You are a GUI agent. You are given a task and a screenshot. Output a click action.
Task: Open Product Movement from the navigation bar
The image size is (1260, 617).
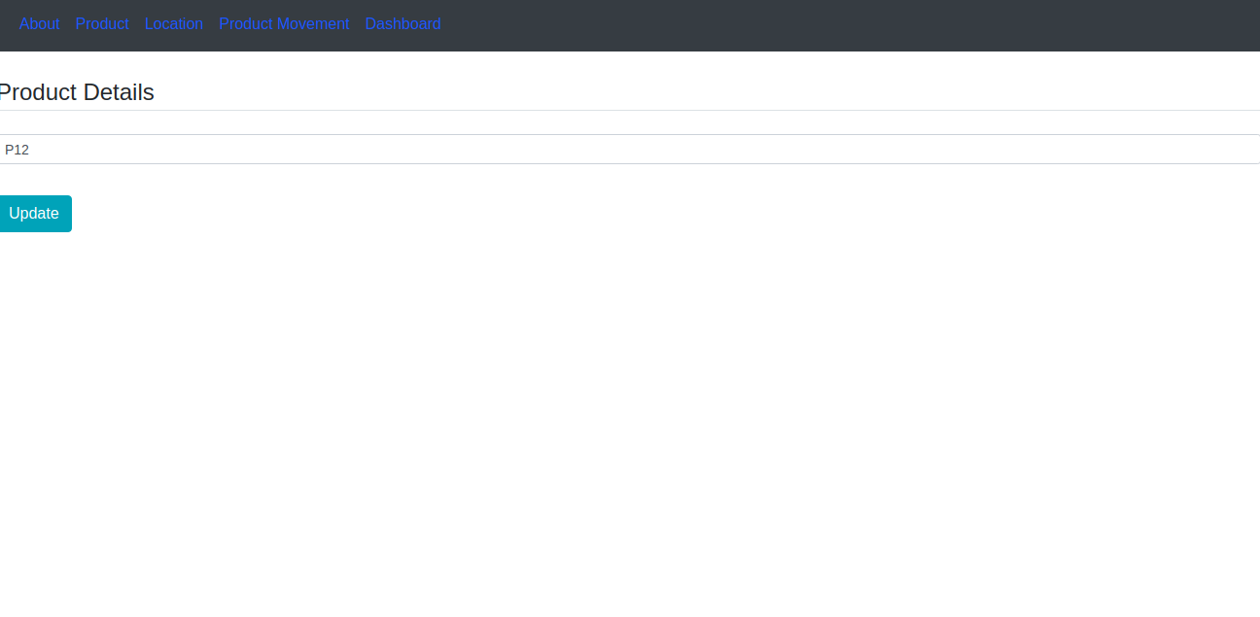(284, 23)
